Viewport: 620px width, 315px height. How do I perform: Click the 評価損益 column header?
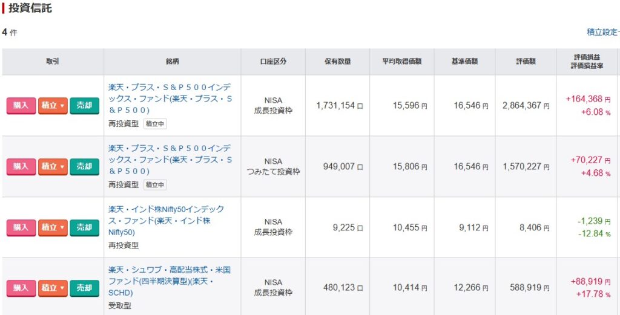point(587,62)
